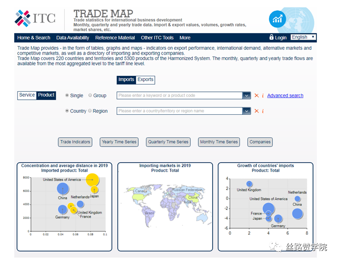Switch to Service mode
The image size is (338, 262).
pos(27,95)
